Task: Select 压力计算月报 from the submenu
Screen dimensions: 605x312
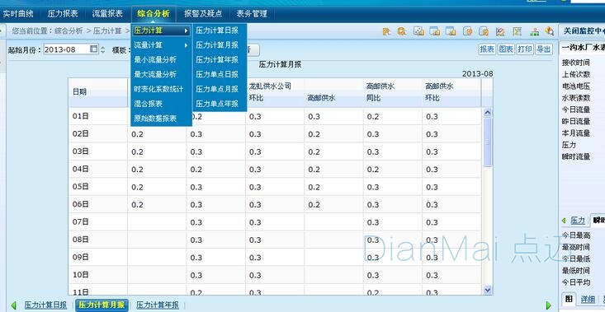Action: 217,45
